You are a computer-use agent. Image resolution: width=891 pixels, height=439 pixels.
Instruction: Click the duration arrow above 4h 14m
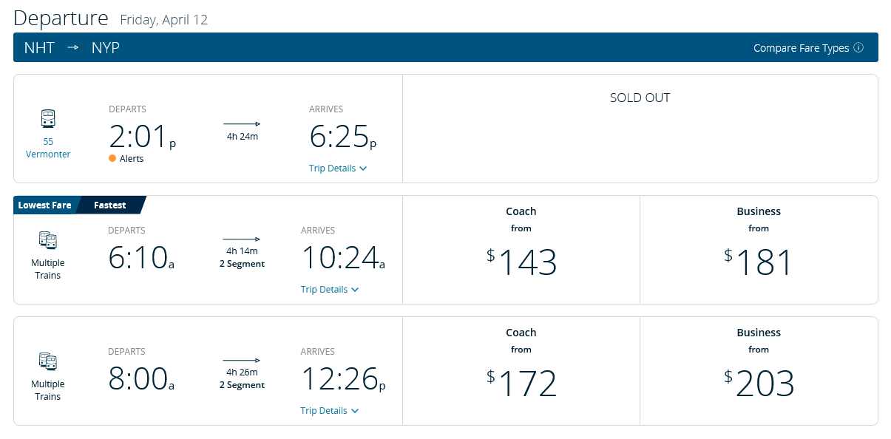click(242, 239)
